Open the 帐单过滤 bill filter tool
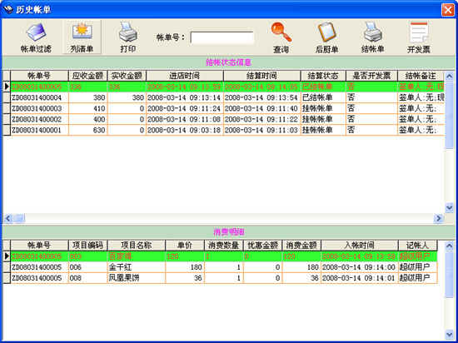Viewport: 458px width, 343px height. 36,37
